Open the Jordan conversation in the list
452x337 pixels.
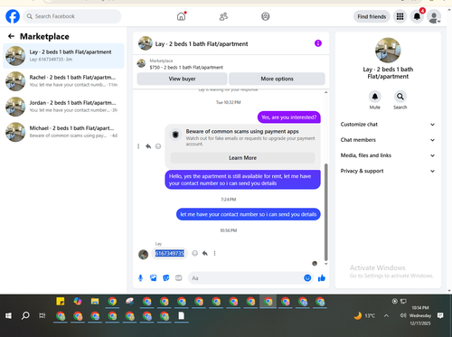tap(63, 107)
